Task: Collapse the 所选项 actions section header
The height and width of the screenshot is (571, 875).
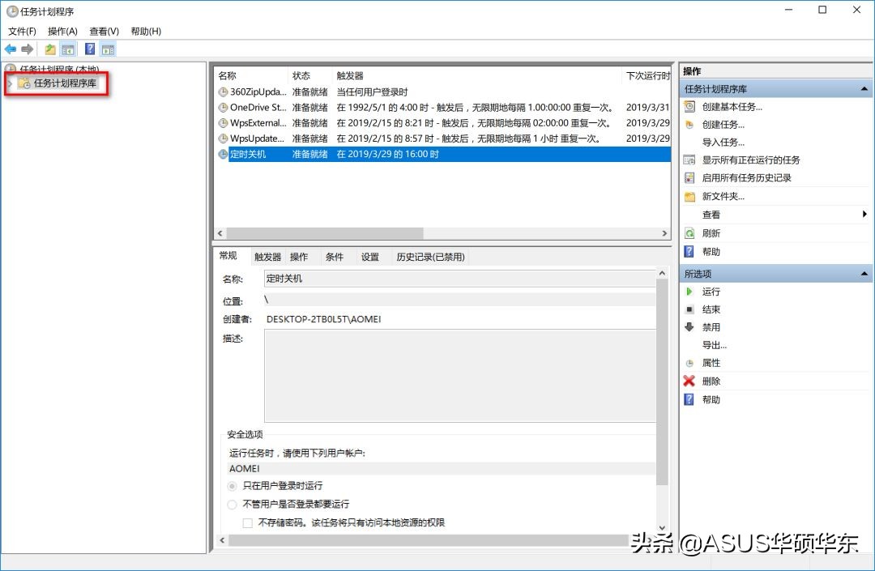Action: (x=864, y=274)
